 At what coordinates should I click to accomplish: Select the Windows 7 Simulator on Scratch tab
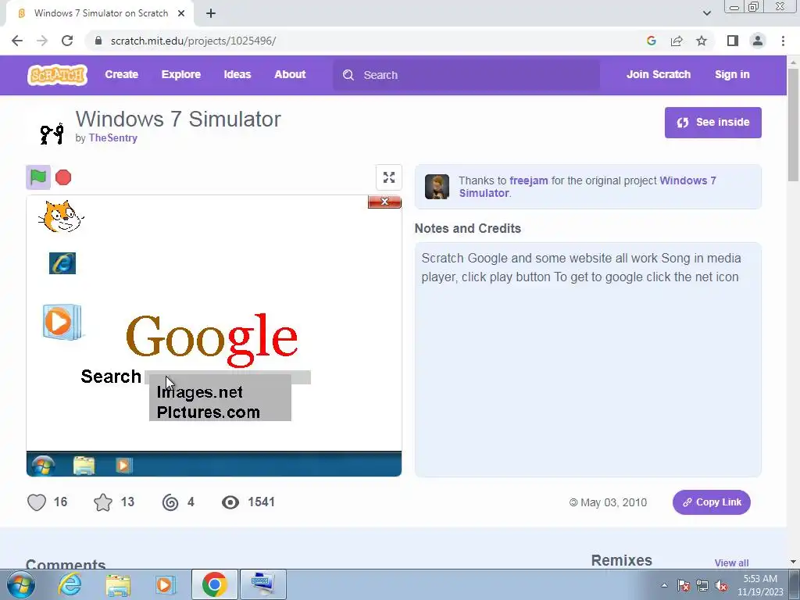click(x=100, y=13)
